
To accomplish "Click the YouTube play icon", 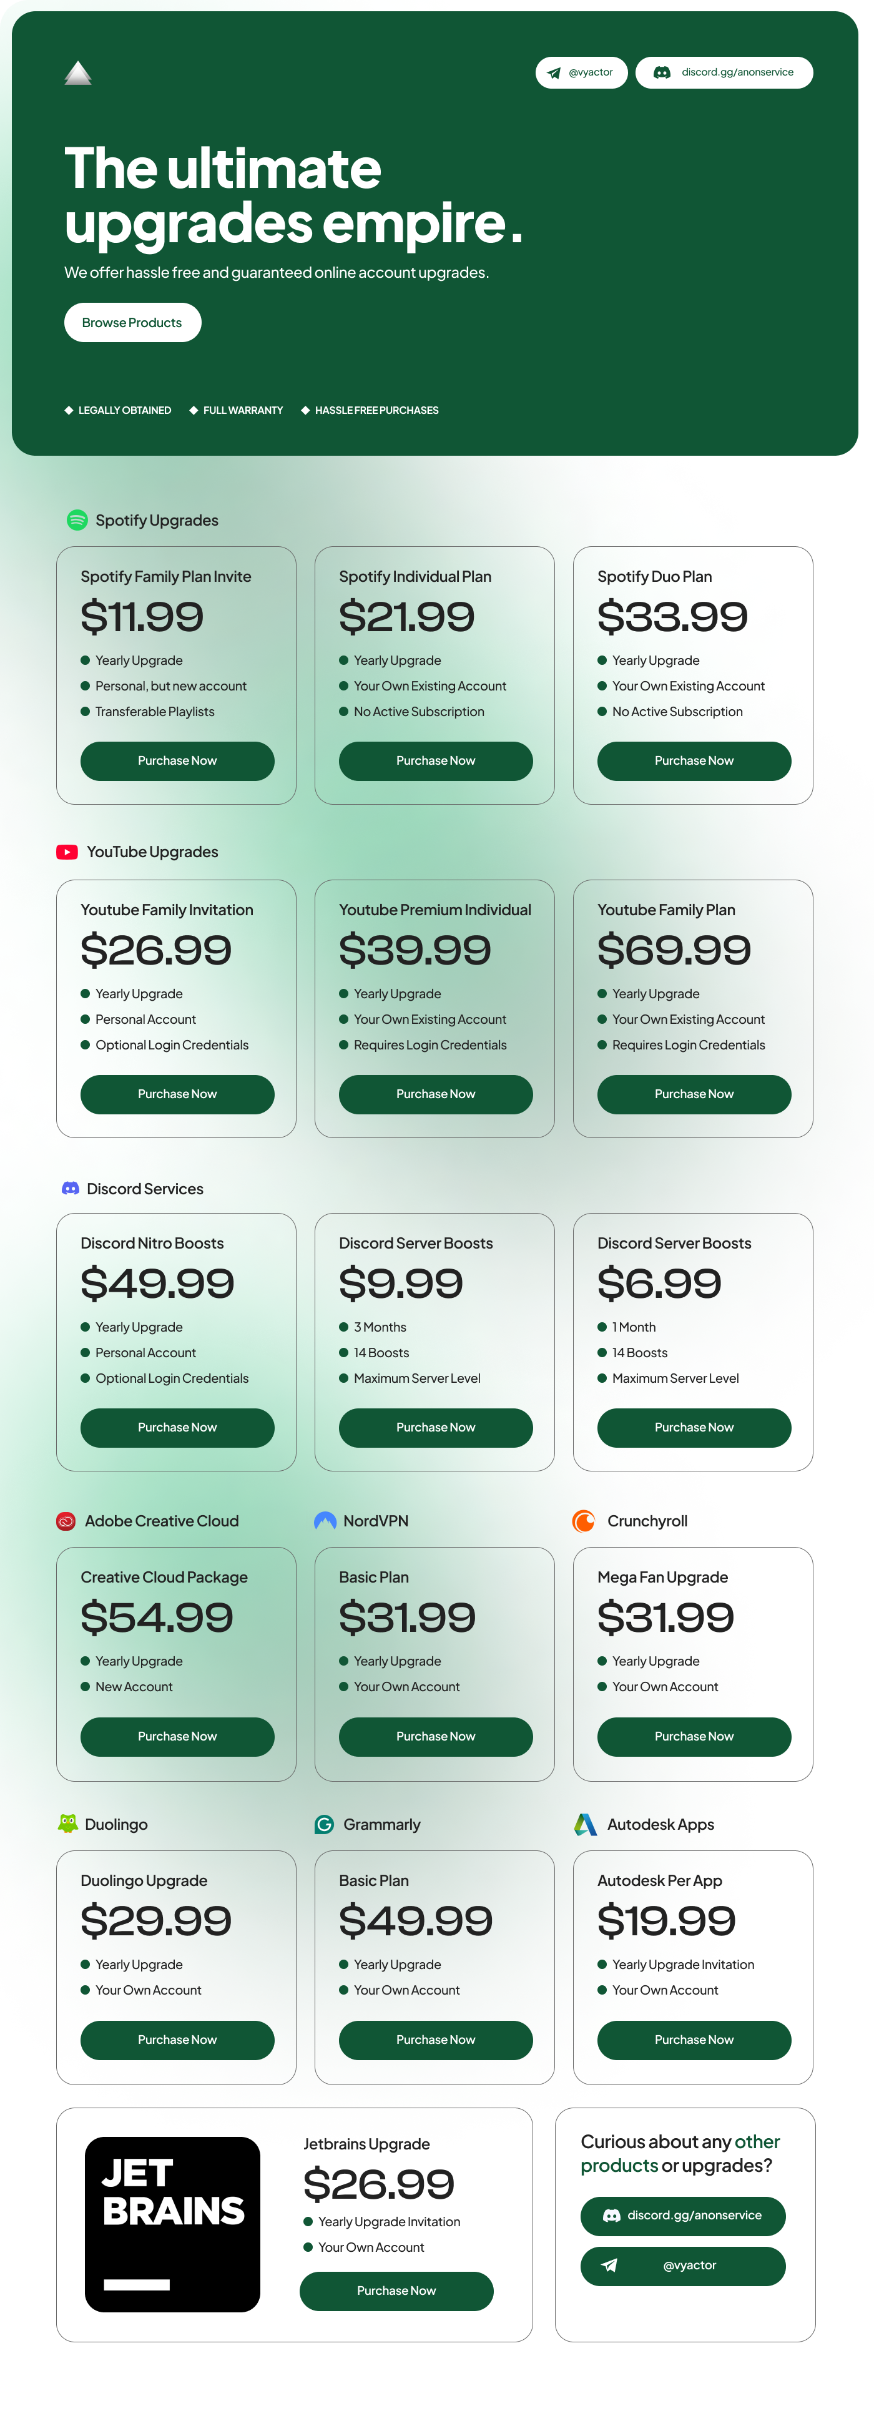I will point(67,852).
